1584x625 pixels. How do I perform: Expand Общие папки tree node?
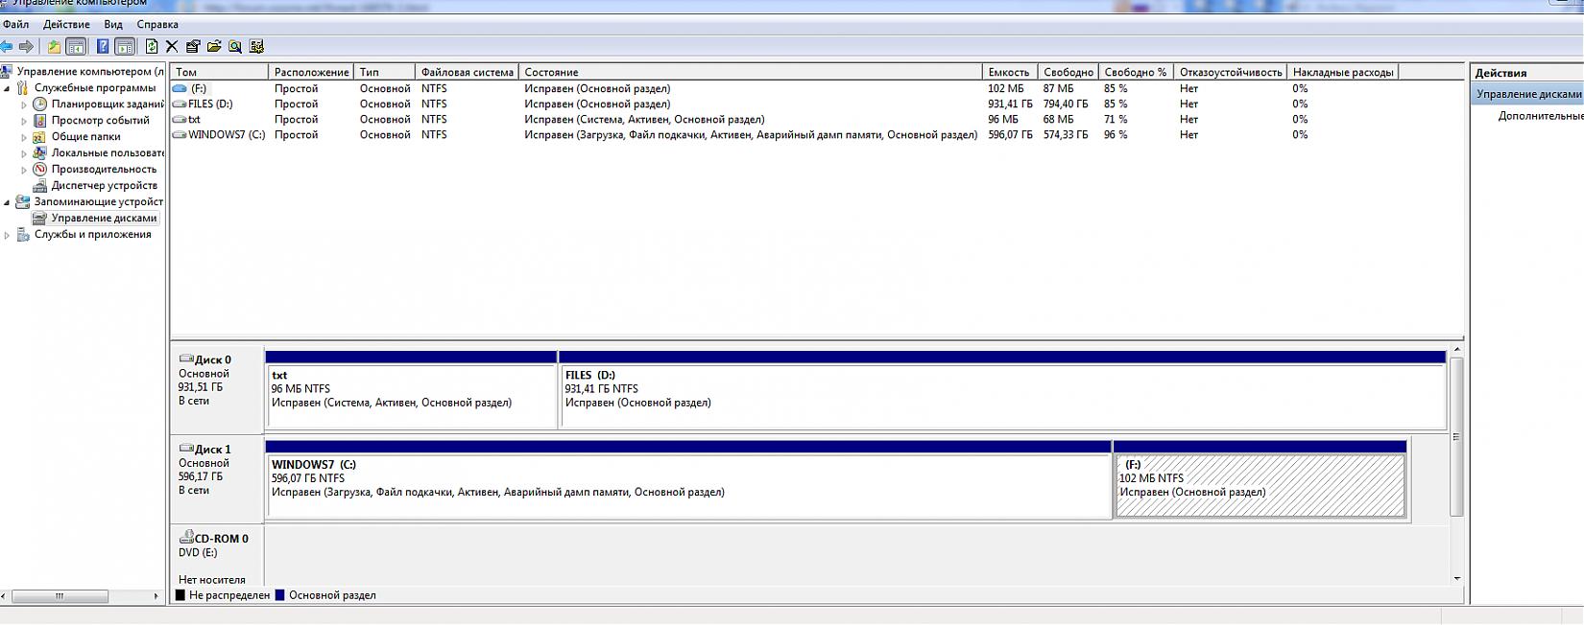(x=24, y=137)
